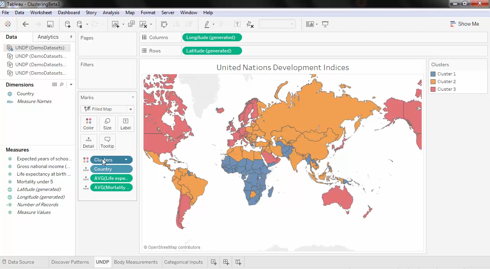Toggle Show Mark Labels toolbar button
Viewport: 490px width, 269px height.
[x=238, y=24]
